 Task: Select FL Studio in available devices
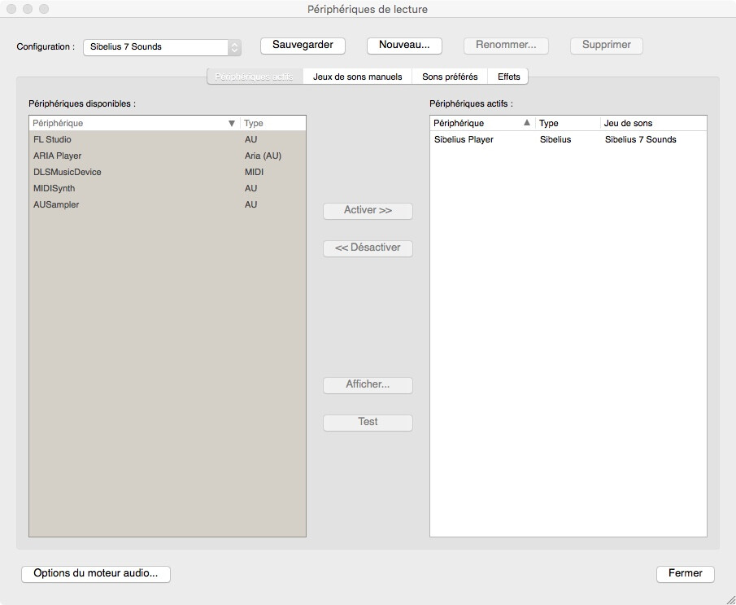click(x=167, y=139)
